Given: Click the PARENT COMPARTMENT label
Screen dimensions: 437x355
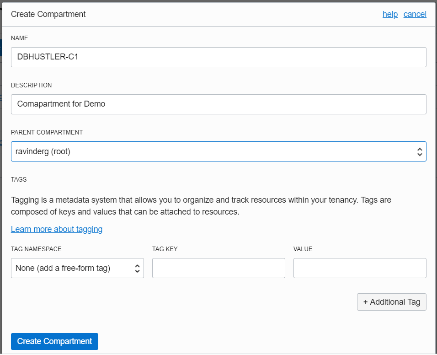Looking at the screenshot, I should tap(47, 132).
